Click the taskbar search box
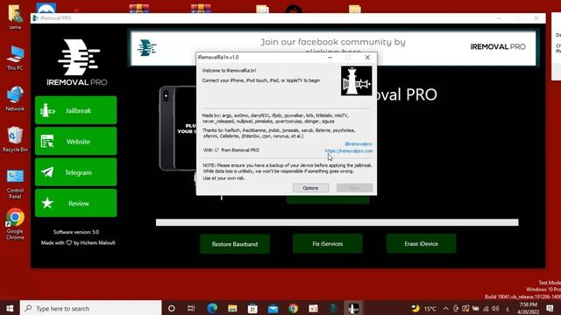The width and height of the screenshot is (561, 315). coord(90,308)
